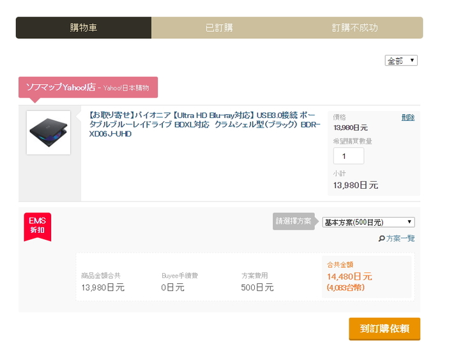
Task: Click the Buyee手續費 fee amount
Action: 172,288
